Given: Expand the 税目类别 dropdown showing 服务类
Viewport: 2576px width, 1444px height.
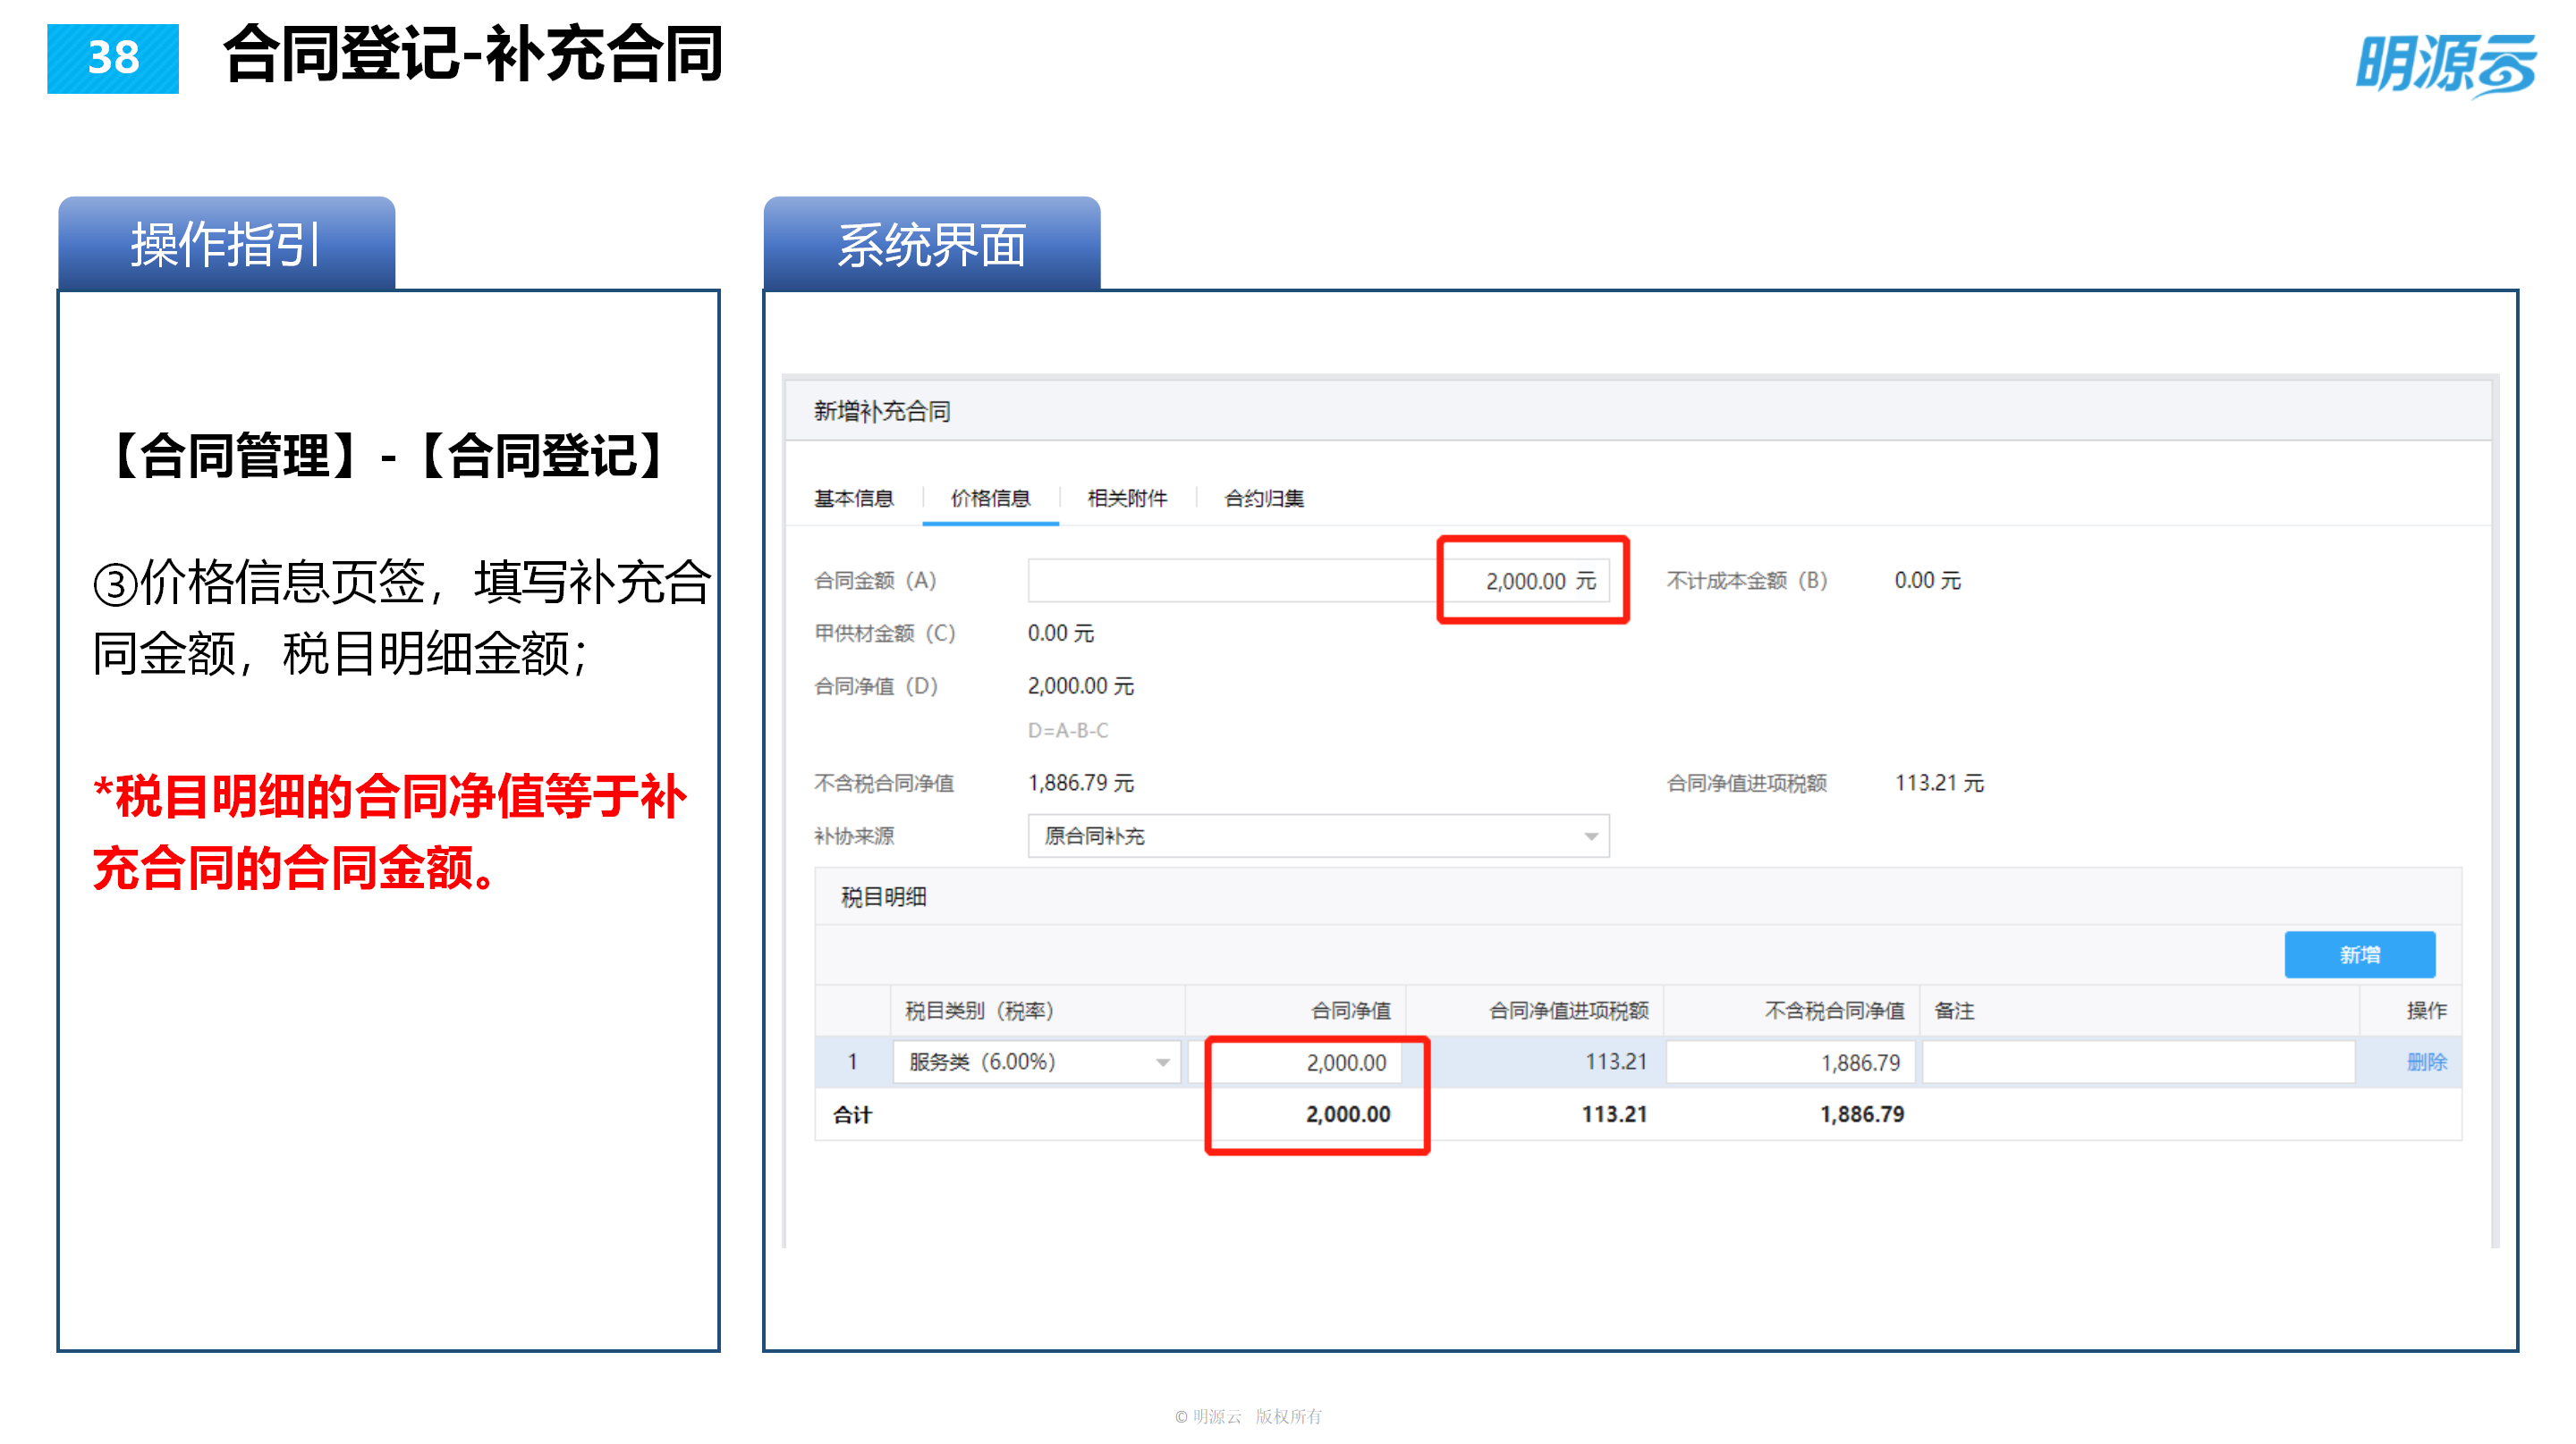Looking at the screenshot, I should pyautogui.click(x=1035, y=1062).
